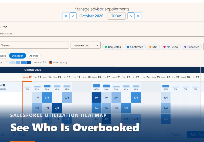Select the Wed 14 column header

click(47, 77)
